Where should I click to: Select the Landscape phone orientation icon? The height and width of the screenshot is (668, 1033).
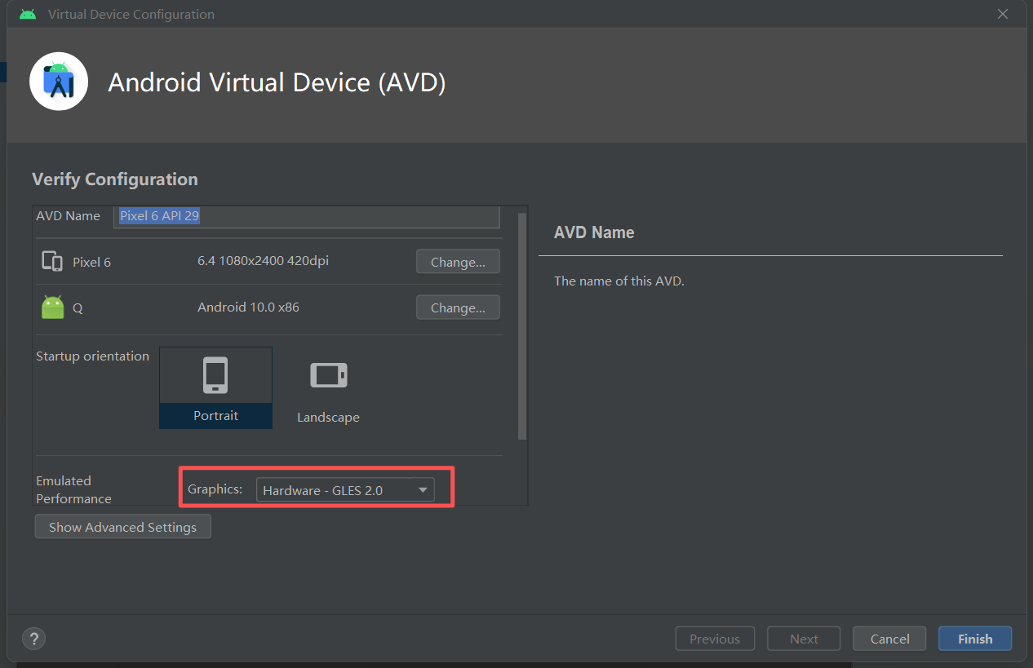328,375
